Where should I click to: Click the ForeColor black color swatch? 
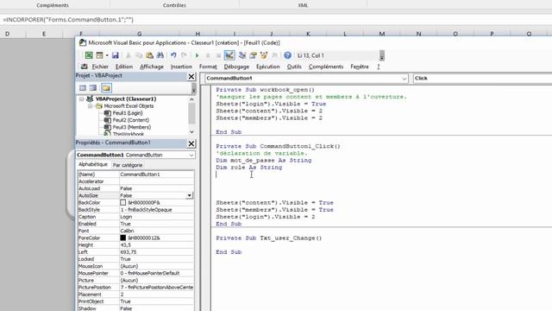[x=122, y=238]
